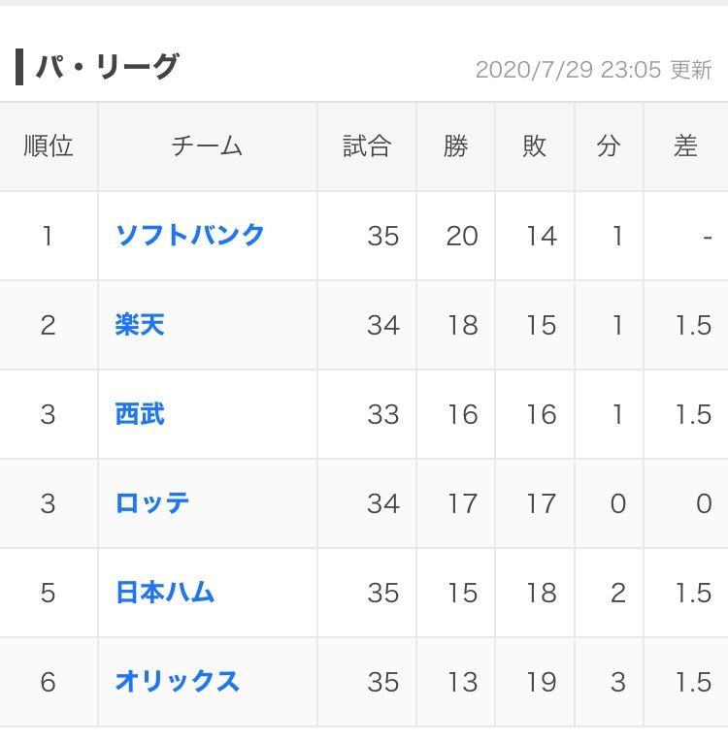Open the 楽天 team page
This screenshot has height=741, width=728.
140,324
